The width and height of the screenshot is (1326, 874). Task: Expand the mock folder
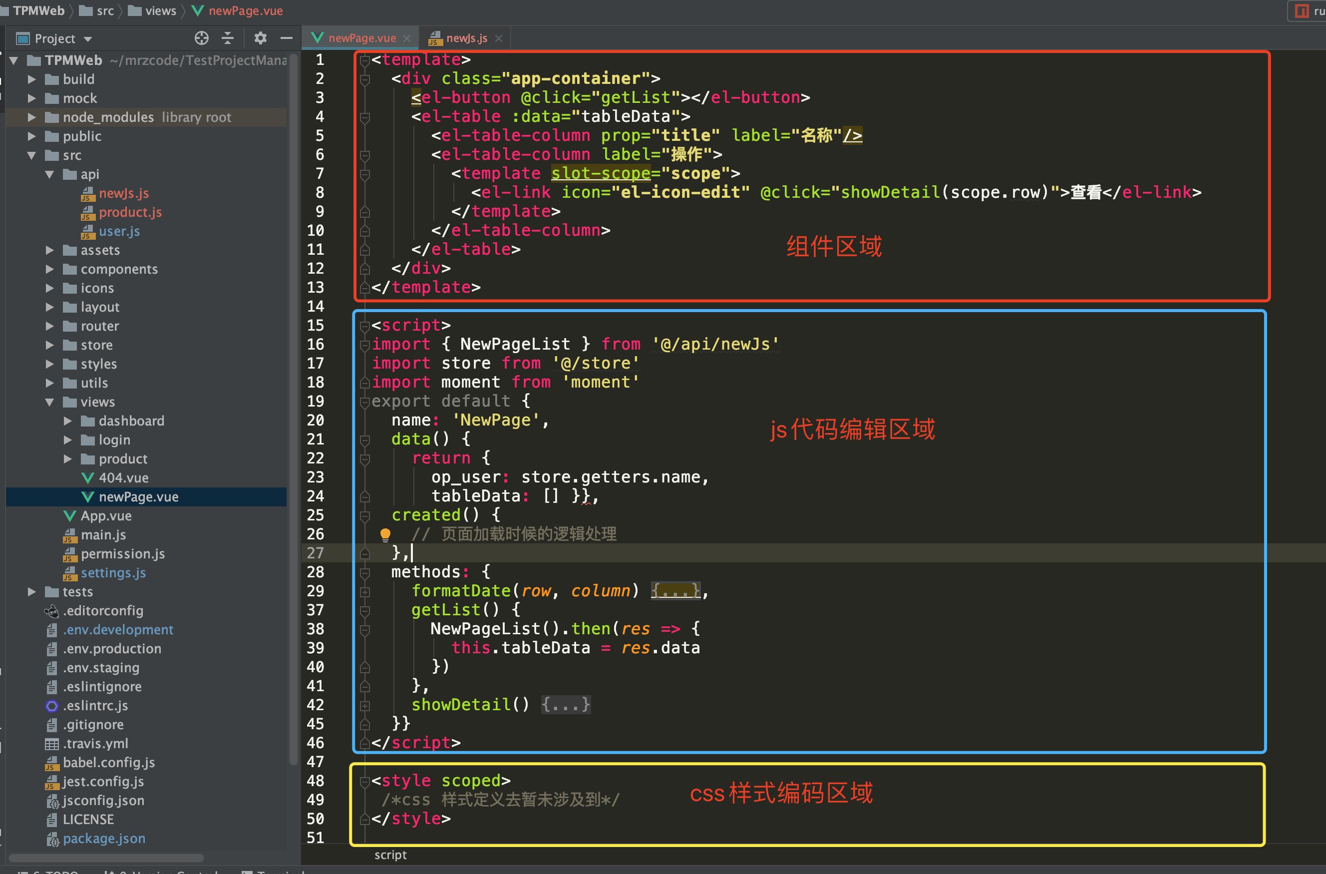click(32, 98)
